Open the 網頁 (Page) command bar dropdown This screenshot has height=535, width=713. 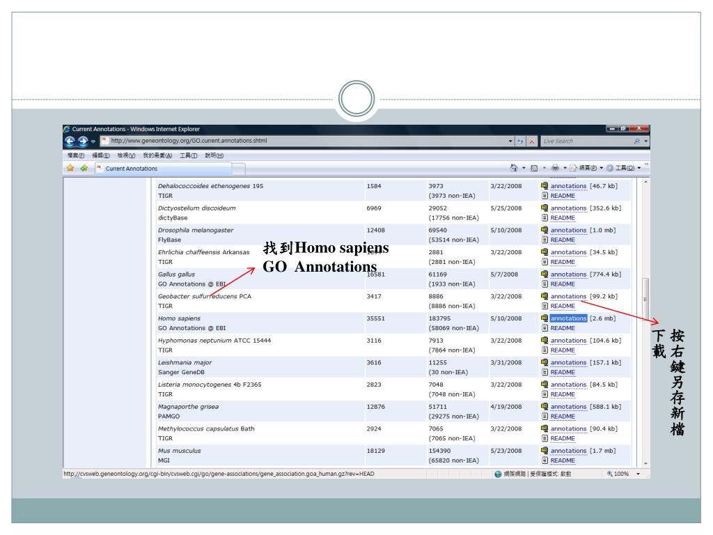[x=586, y=168]
